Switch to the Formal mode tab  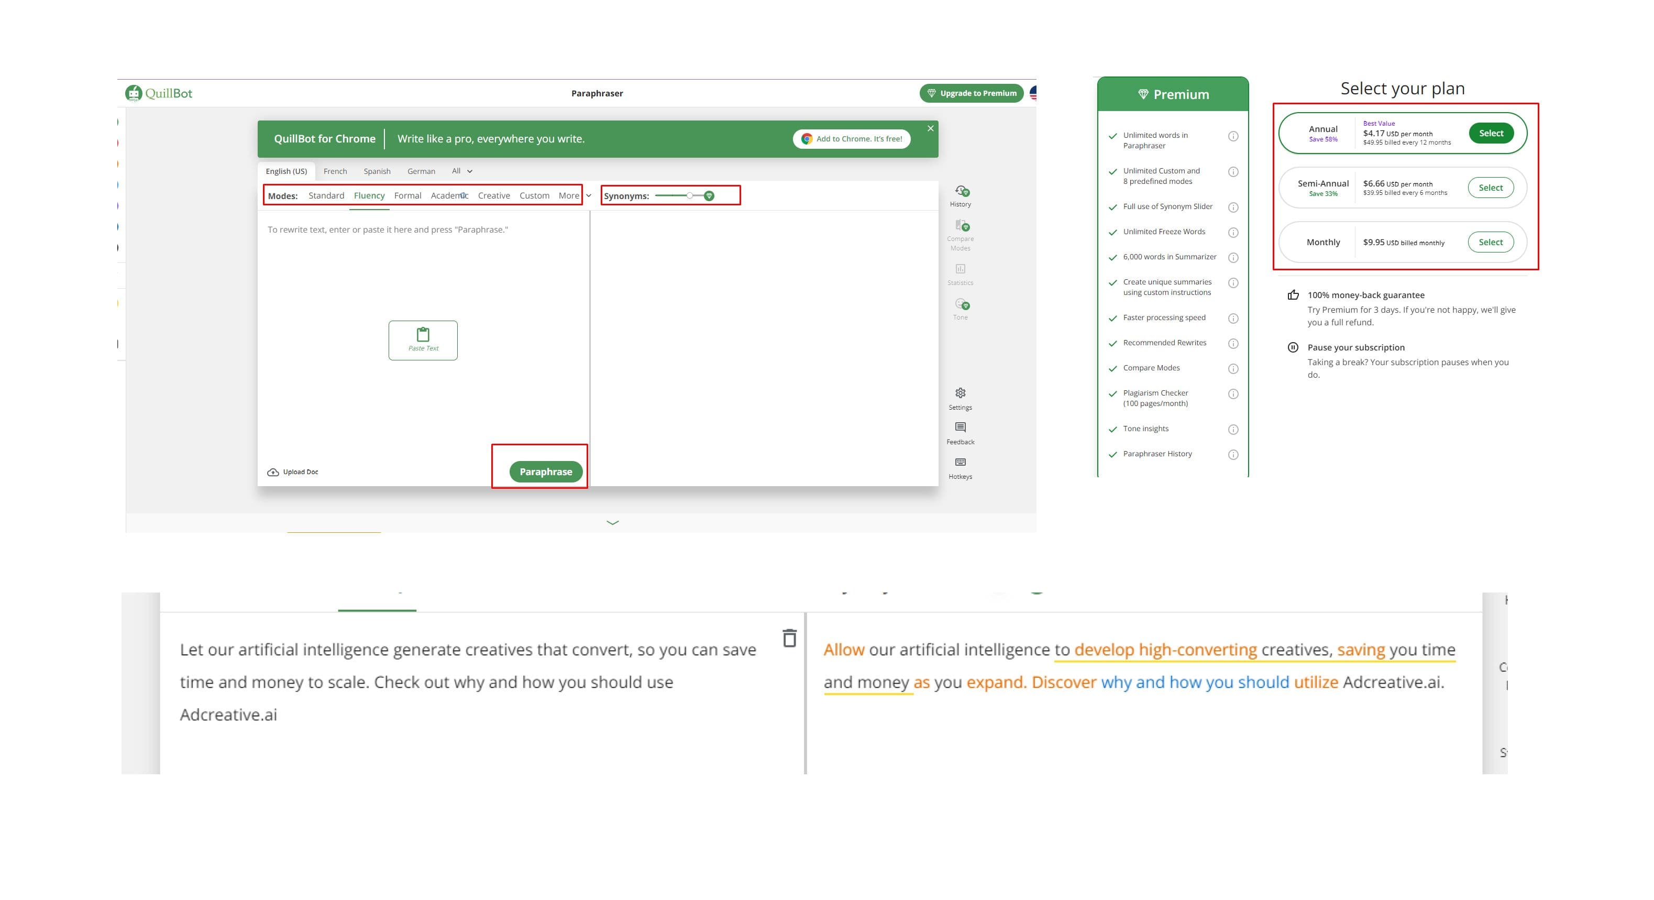[407, 195]
